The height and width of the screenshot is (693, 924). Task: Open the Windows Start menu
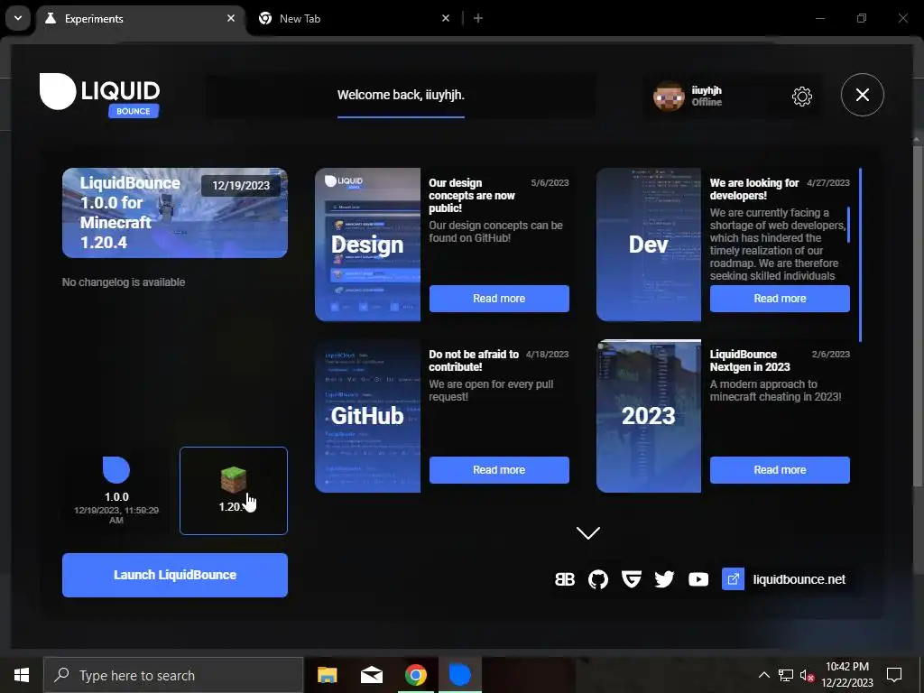pos(22,675)
